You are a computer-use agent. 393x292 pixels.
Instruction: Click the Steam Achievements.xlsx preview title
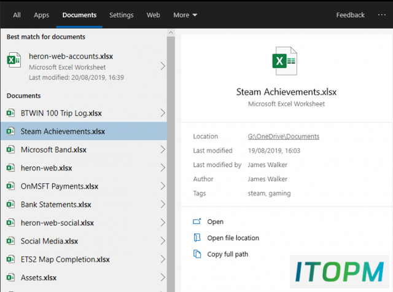286,92
